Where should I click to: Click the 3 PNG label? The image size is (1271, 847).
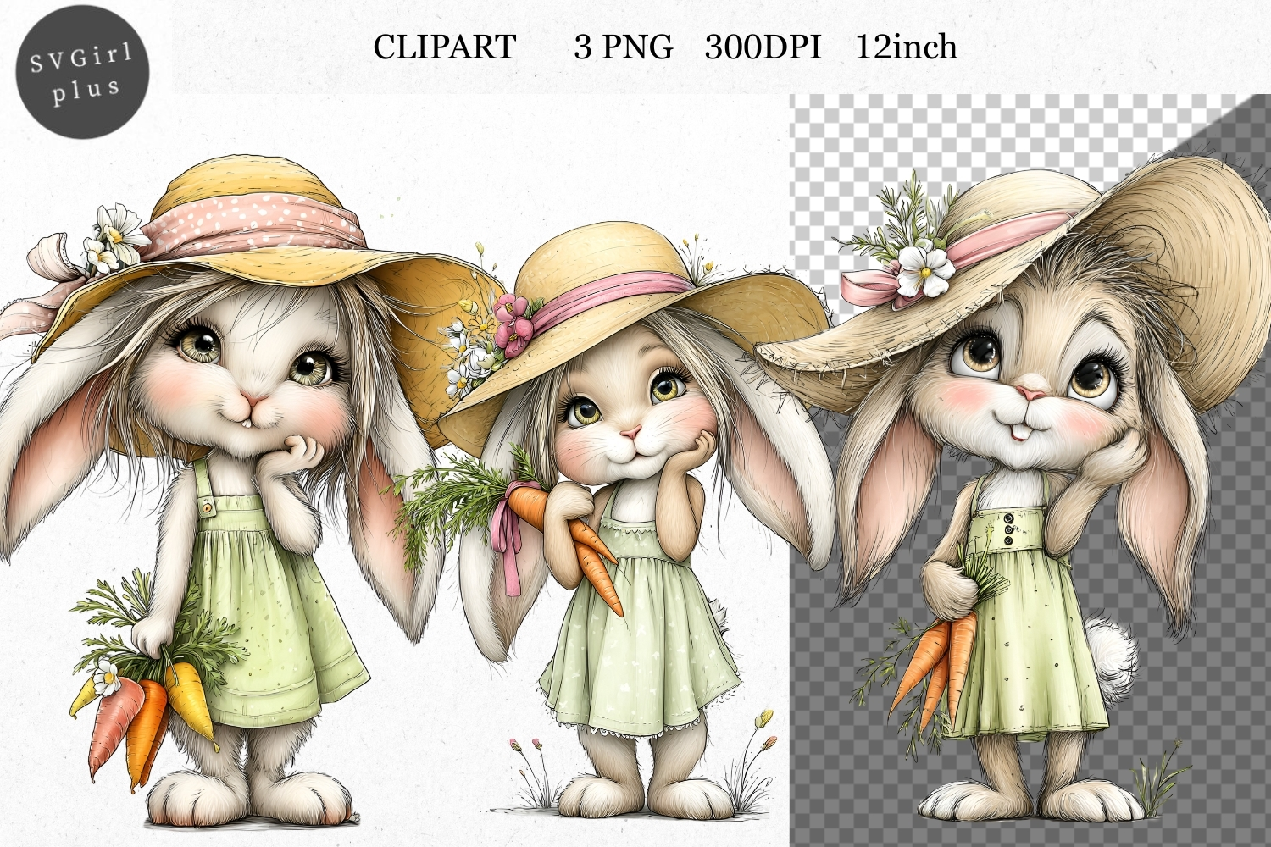tap(623, 47)
